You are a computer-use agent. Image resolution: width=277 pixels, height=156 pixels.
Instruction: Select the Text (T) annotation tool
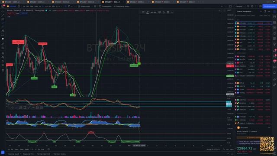point(3,27)
